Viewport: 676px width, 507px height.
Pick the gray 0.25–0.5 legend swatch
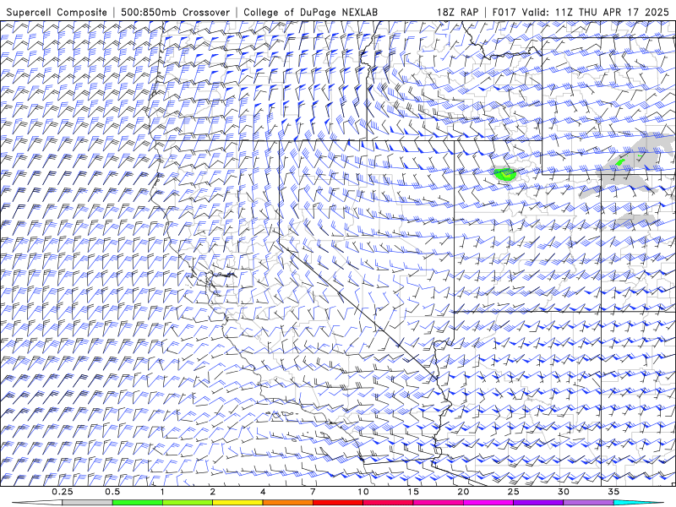pos(88,503)
